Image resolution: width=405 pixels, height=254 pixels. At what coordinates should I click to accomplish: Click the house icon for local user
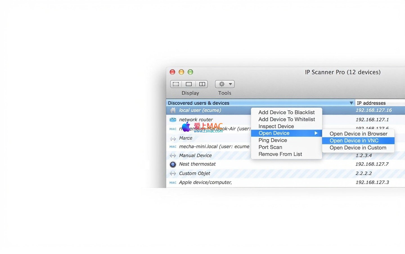point(173,110)
